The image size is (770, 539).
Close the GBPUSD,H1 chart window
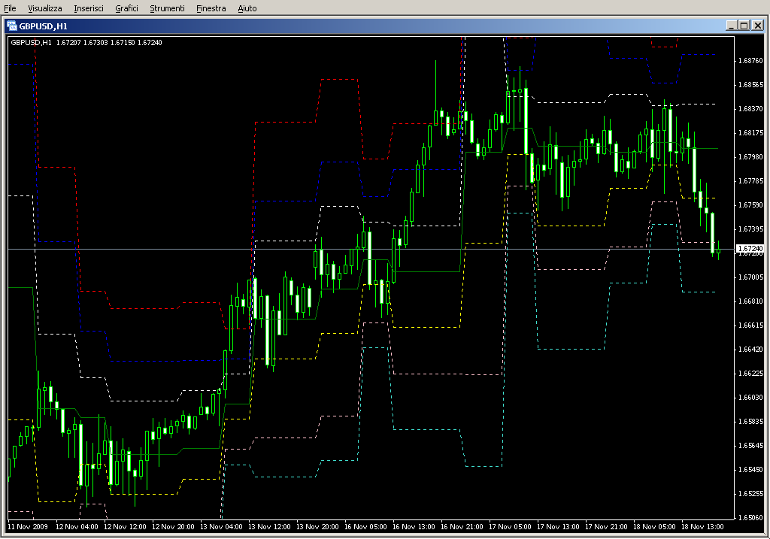(x=756, y=26)
